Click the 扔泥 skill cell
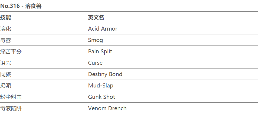Screen dimensions: 258x114 click(6, 86)
